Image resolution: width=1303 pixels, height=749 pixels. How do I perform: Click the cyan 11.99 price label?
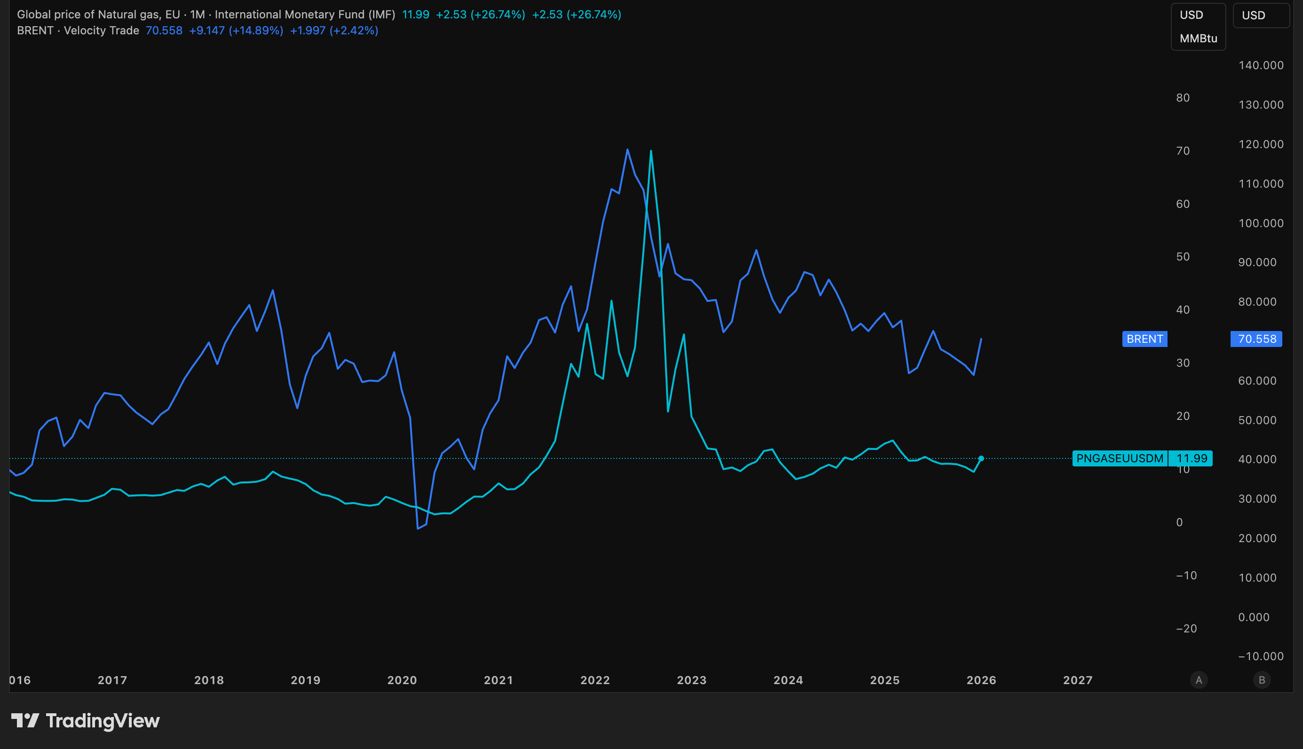click(1192, 458)
